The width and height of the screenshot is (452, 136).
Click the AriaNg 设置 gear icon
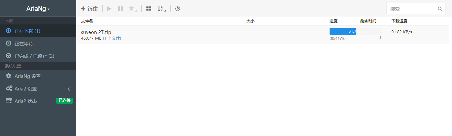click(x=9, y=76)
